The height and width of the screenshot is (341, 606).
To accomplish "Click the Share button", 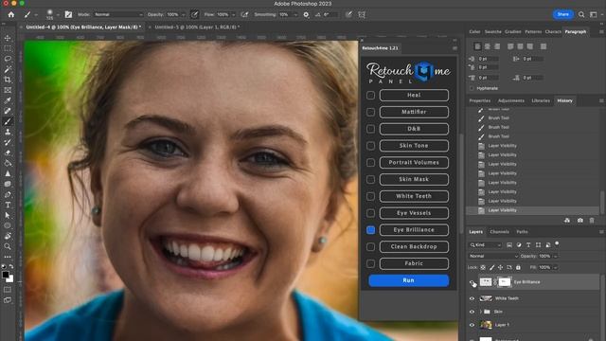I will coord(562,14).
